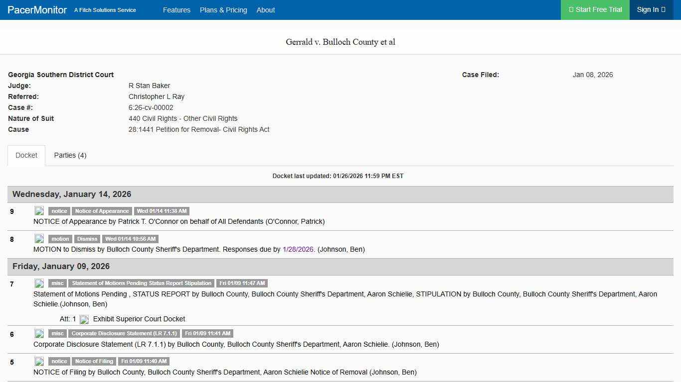The image size is (681, 382).
Task: Click the Start Free Trial button
Action: coord(595,9)
